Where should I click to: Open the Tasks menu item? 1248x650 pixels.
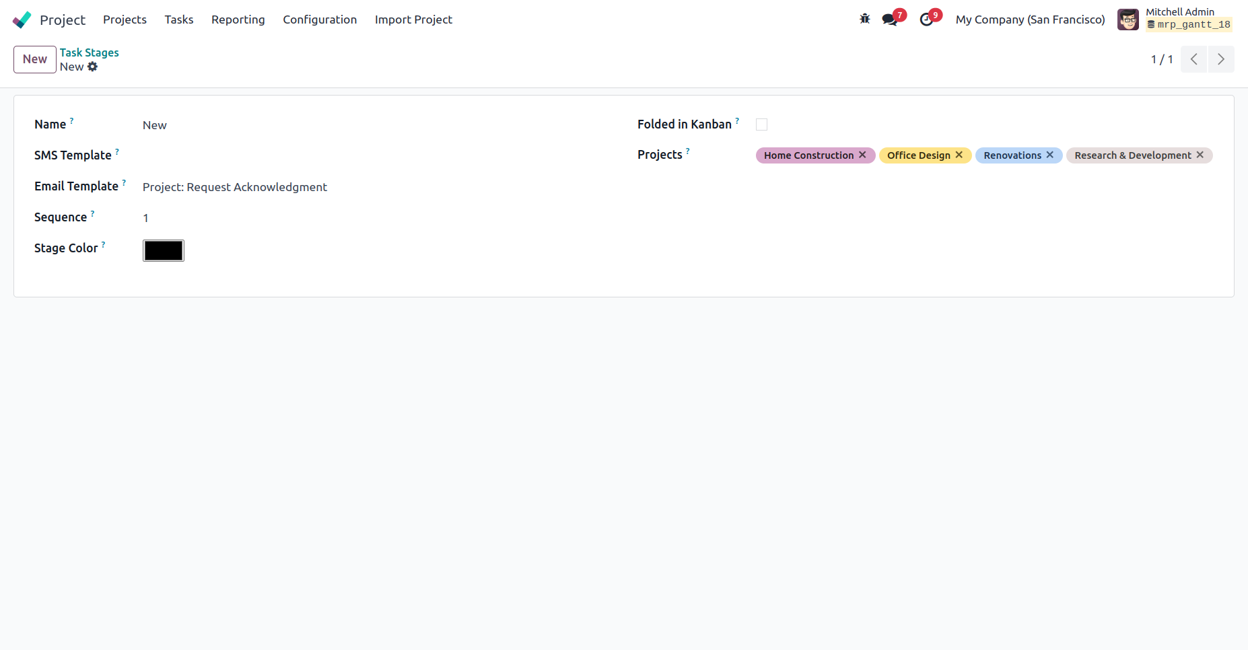[x=179, y=20]
